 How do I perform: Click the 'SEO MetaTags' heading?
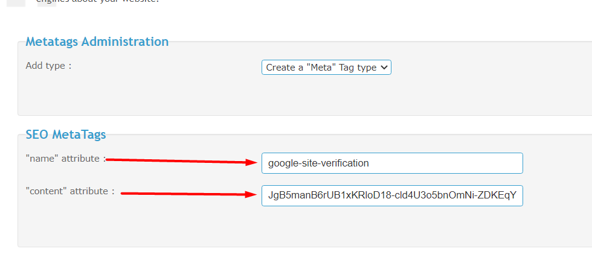66,134
